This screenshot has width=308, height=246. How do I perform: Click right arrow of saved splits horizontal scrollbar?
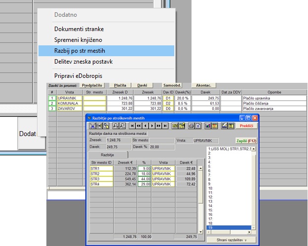coord(249,232)
